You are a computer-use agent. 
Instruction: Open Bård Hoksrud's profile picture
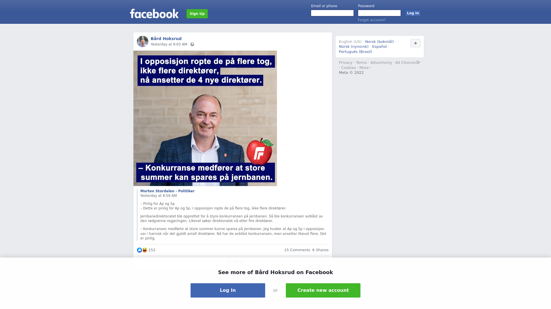[143, 41]
